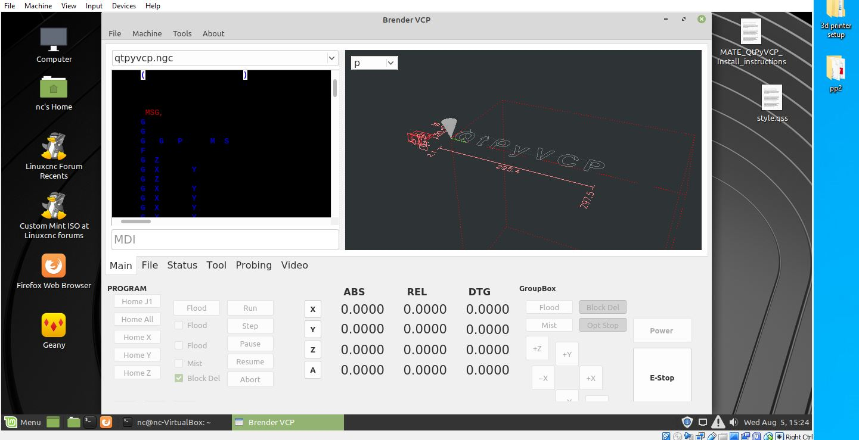Click the Show Desktop icon in the taskbar

click(x=53, y=422)
